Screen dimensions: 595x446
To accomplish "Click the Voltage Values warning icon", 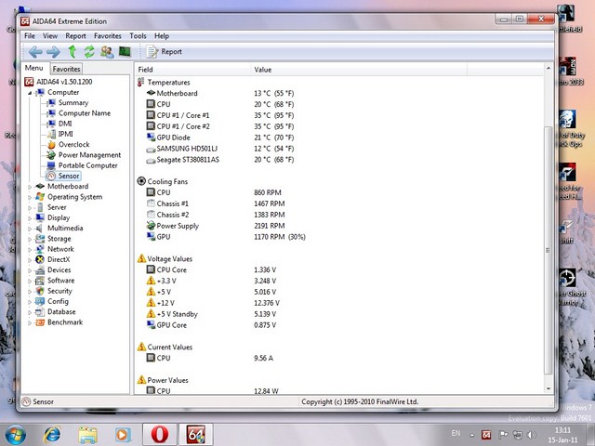I will point(141,258).
